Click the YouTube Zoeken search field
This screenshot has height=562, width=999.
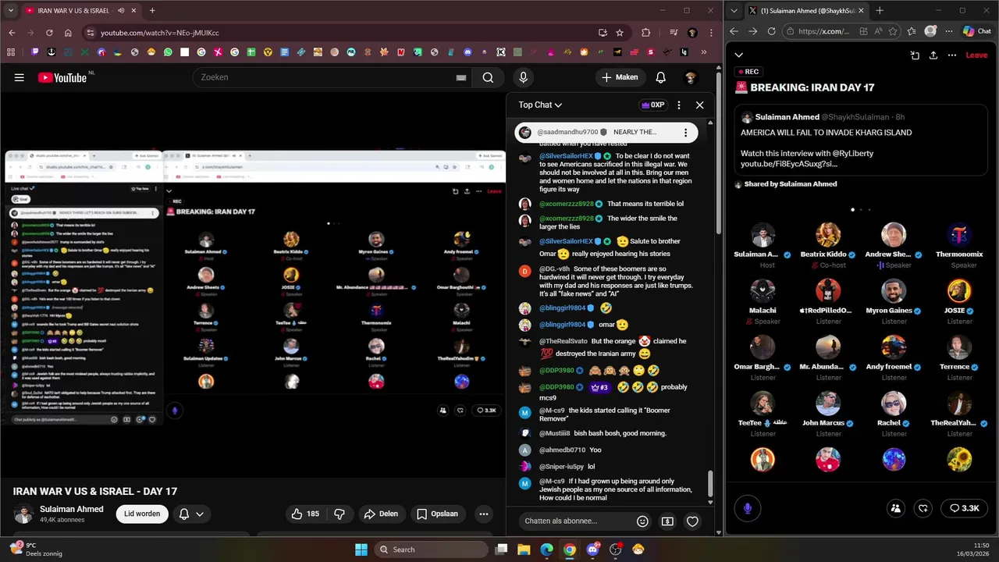[324, 77]
